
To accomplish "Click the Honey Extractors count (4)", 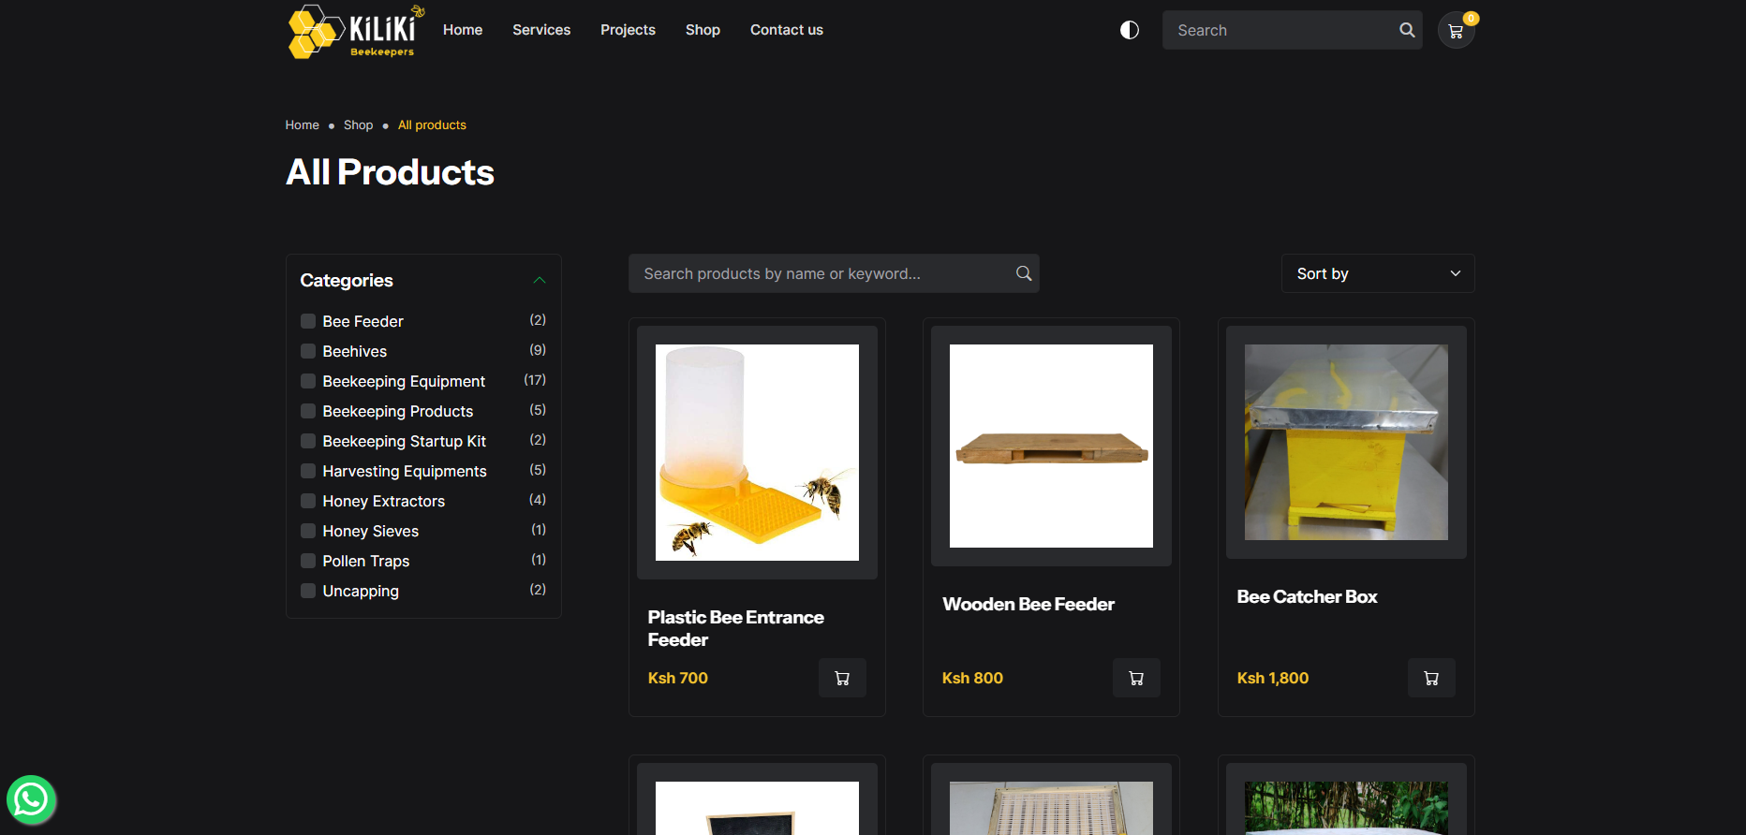I will pyautogui.click(x=538, y=500).
